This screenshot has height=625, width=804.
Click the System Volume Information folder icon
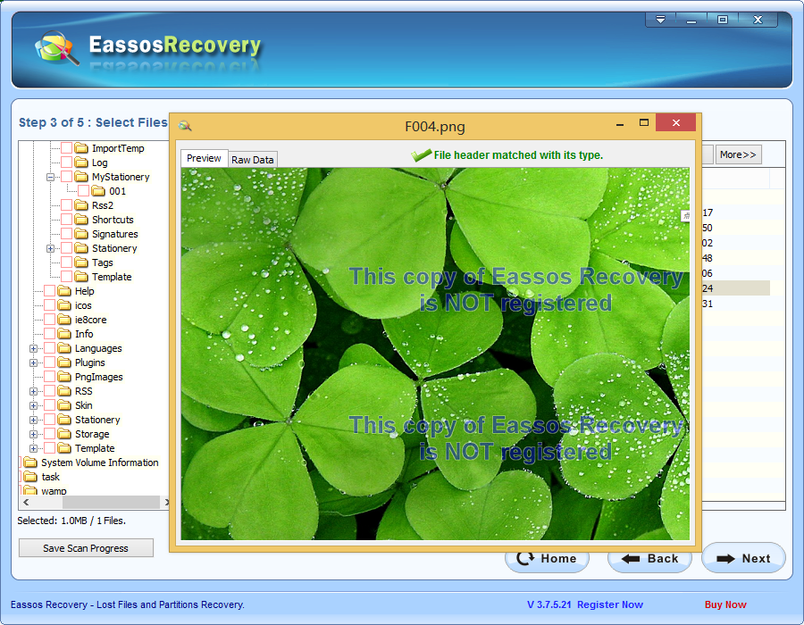pyautogui.click(x=29, y=462)
